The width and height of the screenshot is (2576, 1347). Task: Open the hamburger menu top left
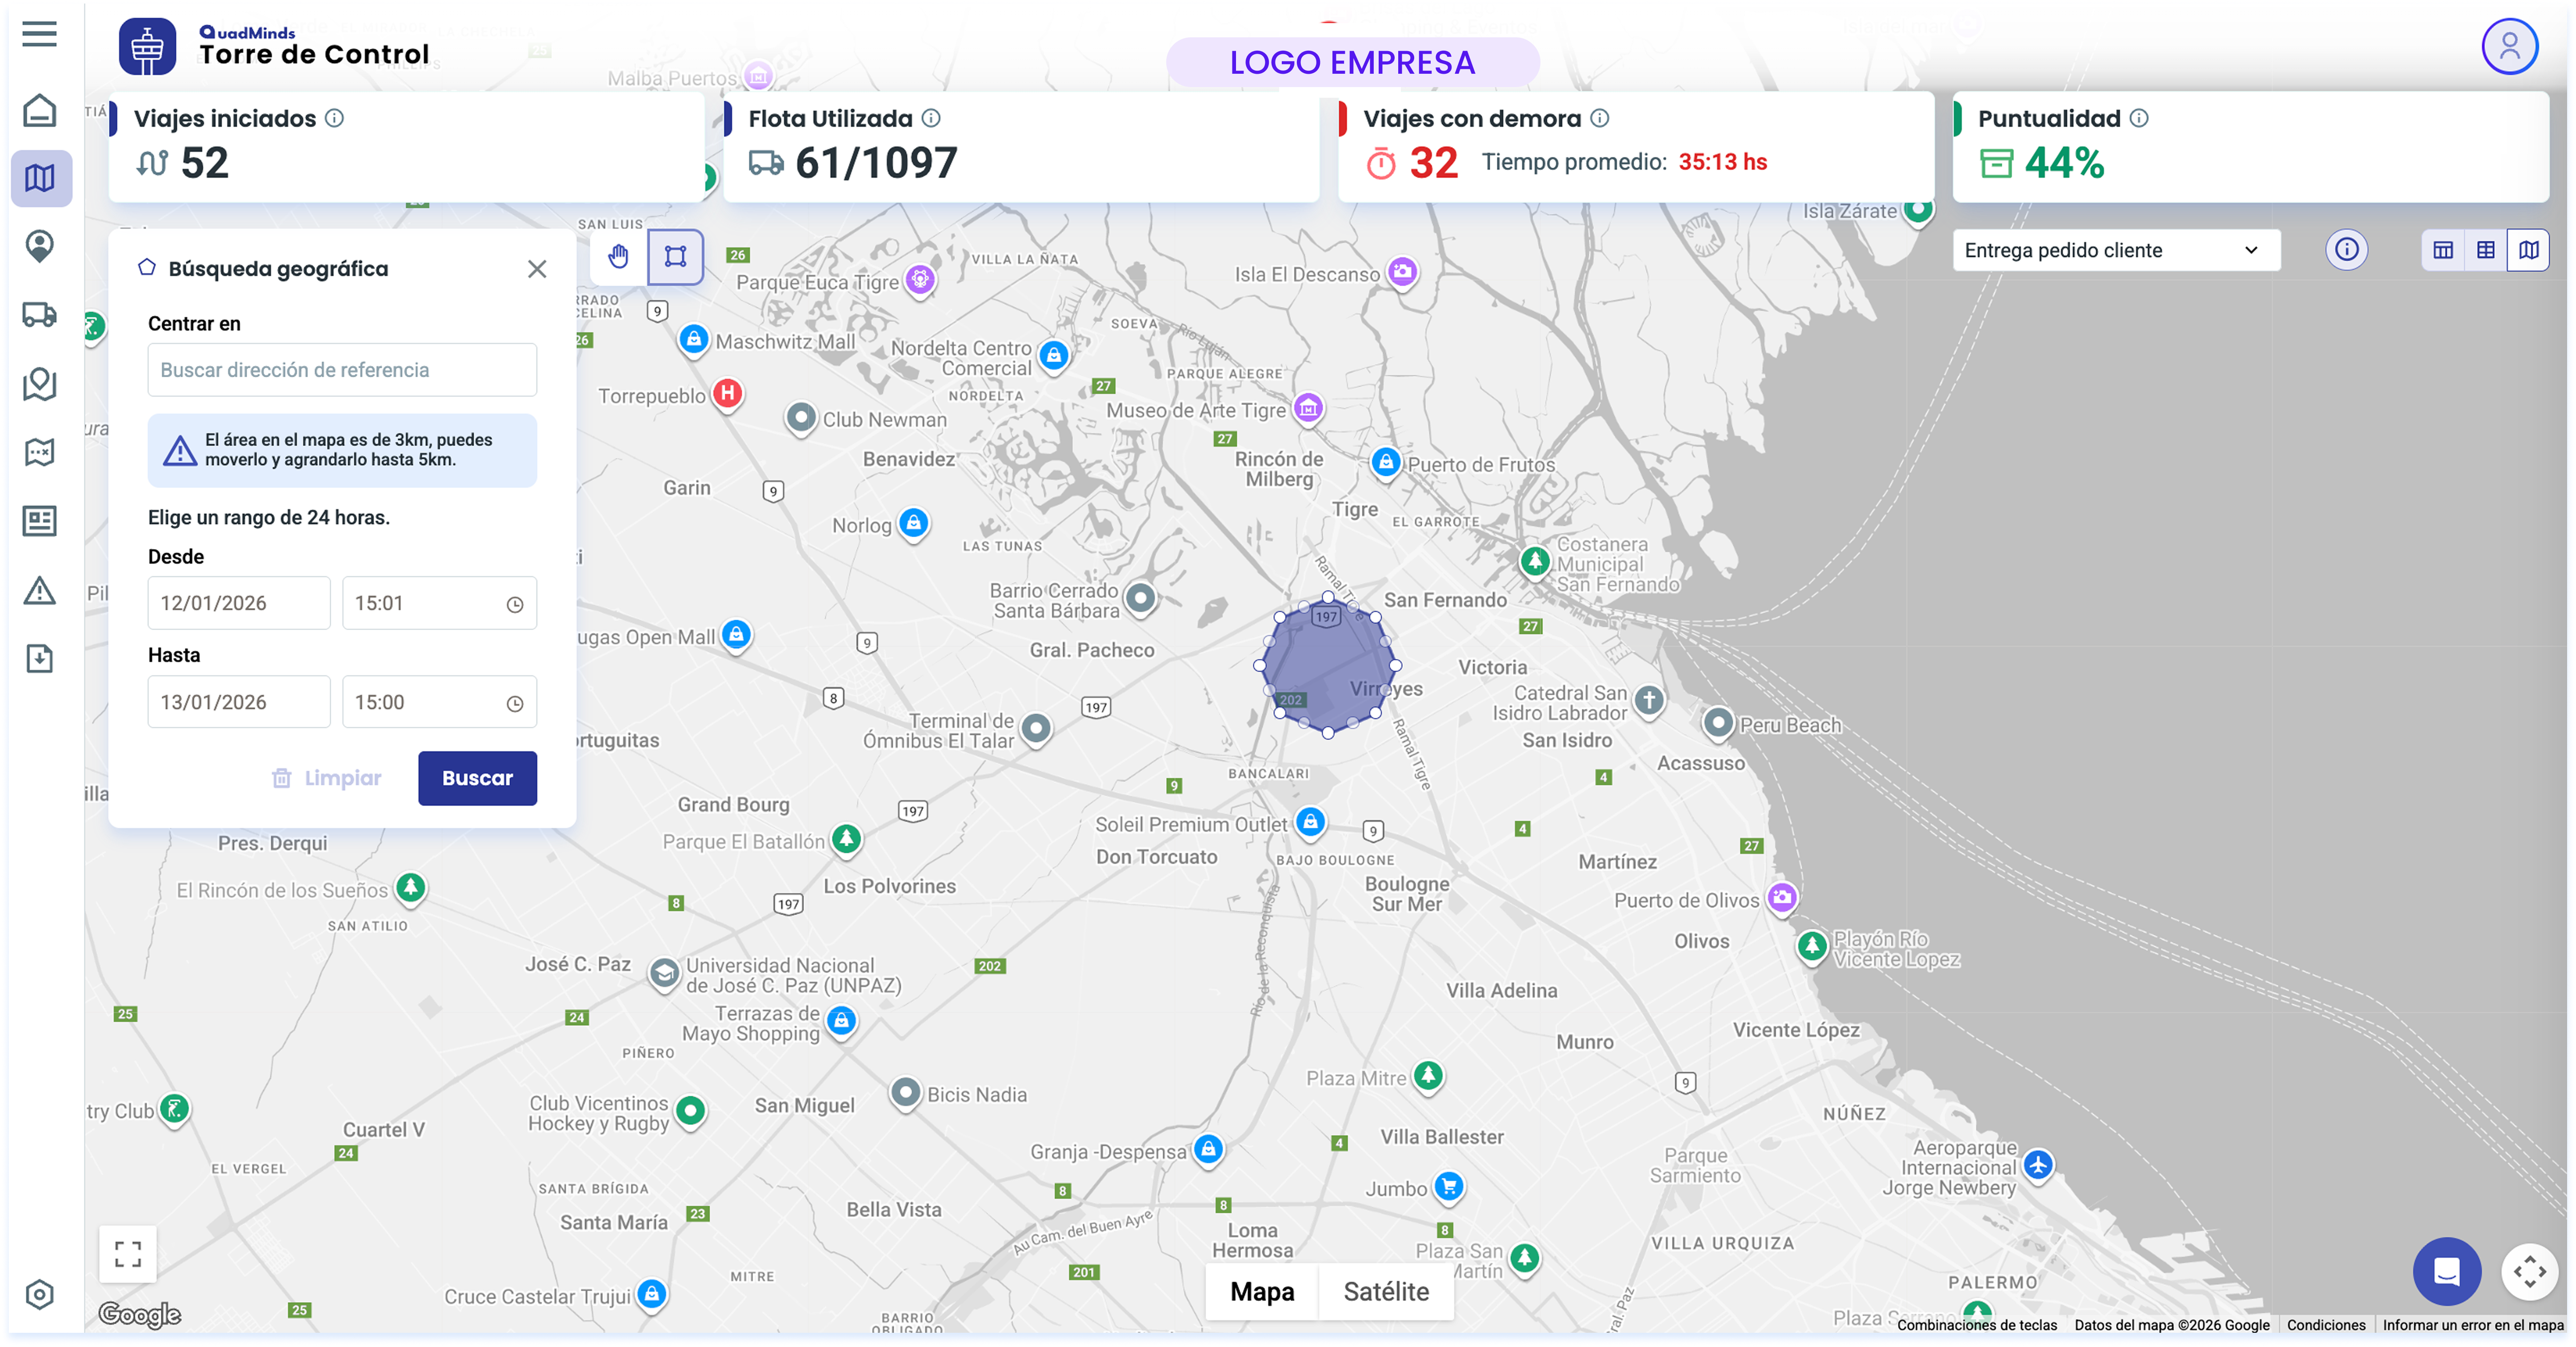39,33
